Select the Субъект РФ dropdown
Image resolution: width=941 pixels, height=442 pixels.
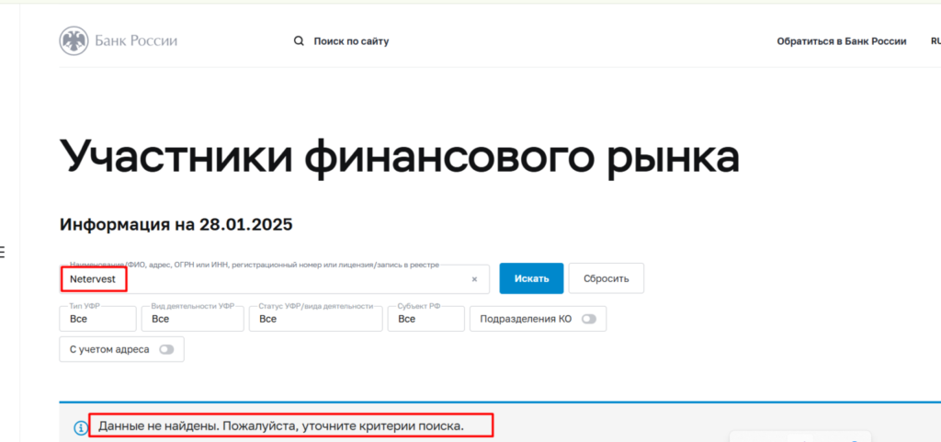coord(426,319)
